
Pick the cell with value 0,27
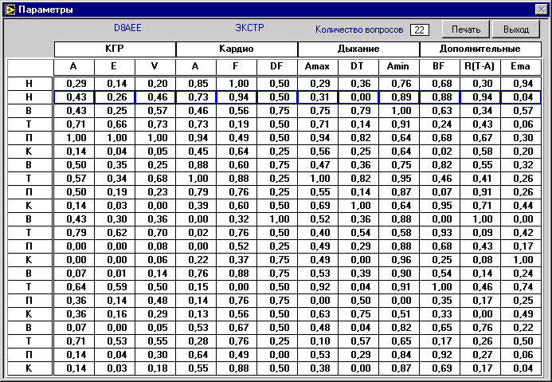480,355
